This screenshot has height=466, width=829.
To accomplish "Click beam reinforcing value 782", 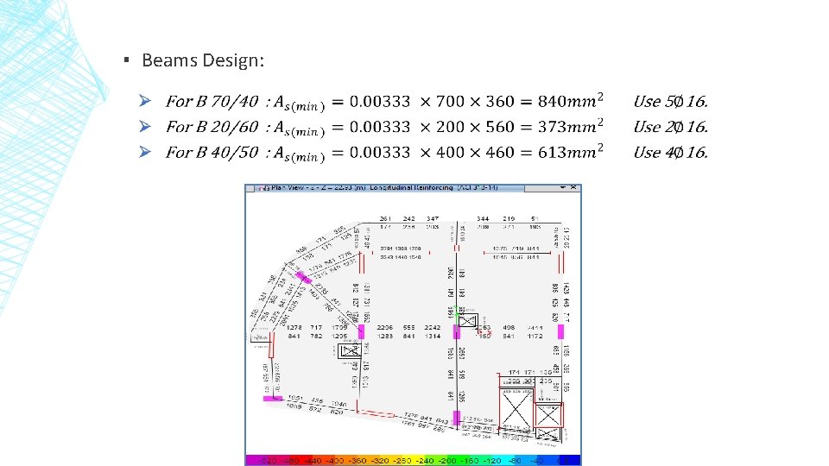I will pos(316,336).
